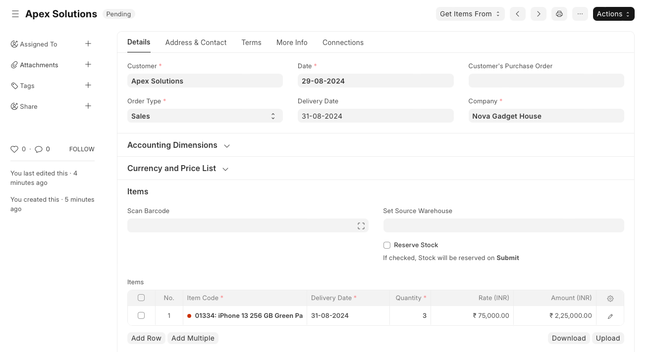Open the Actions dropdown button
The width and height of the screenshot is (651, 352).
(613, 14)
